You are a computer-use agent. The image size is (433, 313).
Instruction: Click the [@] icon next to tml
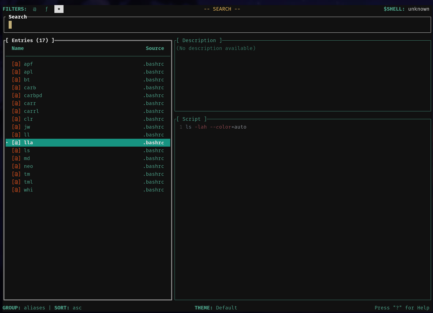click(16, 182)
